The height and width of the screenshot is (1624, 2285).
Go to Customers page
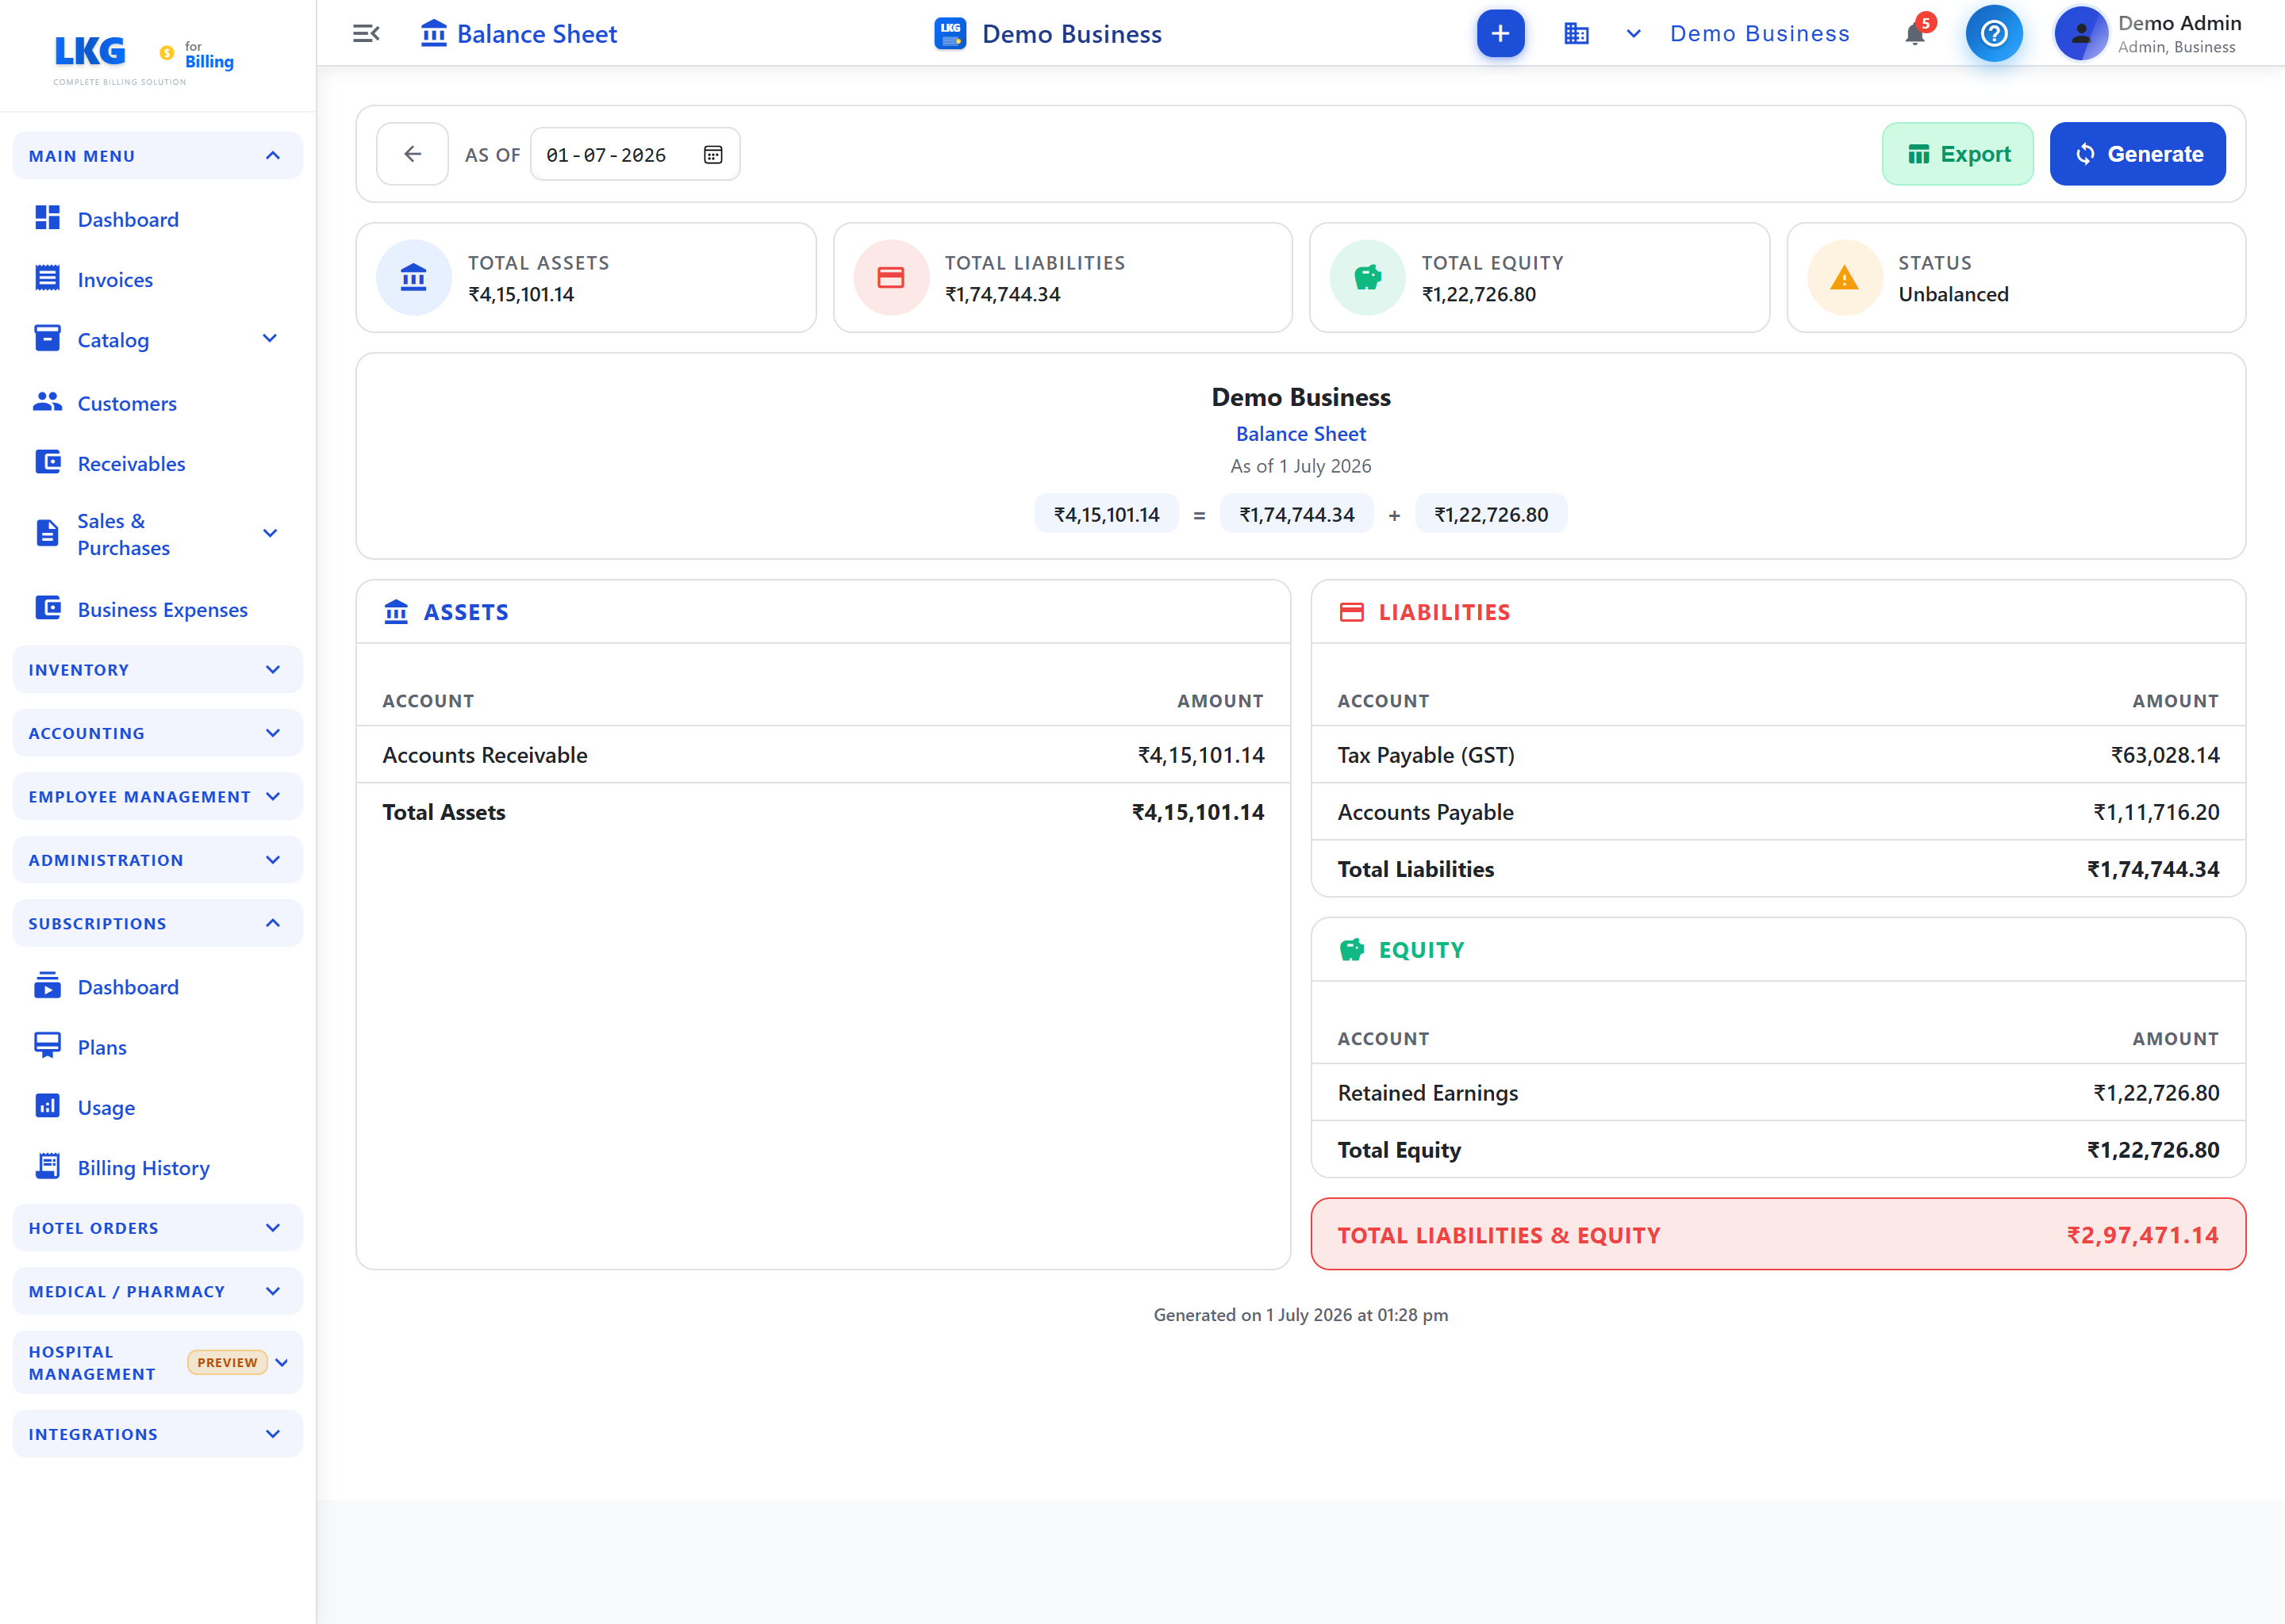pyautogui.click(x=127, y=404)
